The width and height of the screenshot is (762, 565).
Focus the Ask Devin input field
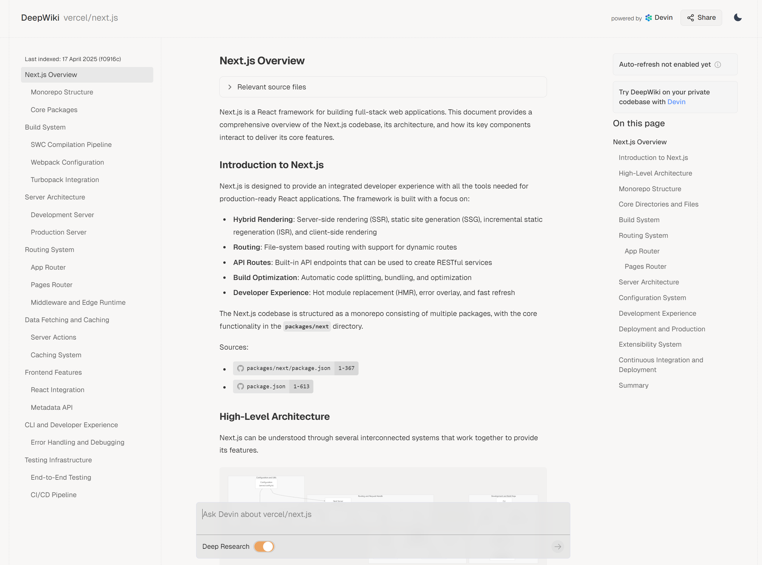tap(383, 514)
